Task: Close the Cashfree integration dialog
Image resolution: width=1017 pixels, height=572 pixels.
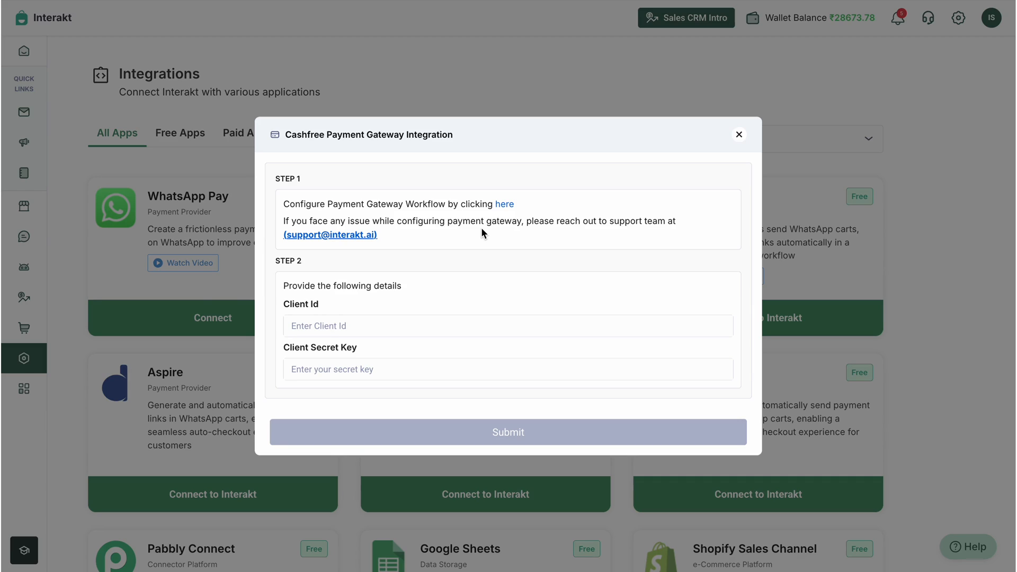Action: (739, 135)
